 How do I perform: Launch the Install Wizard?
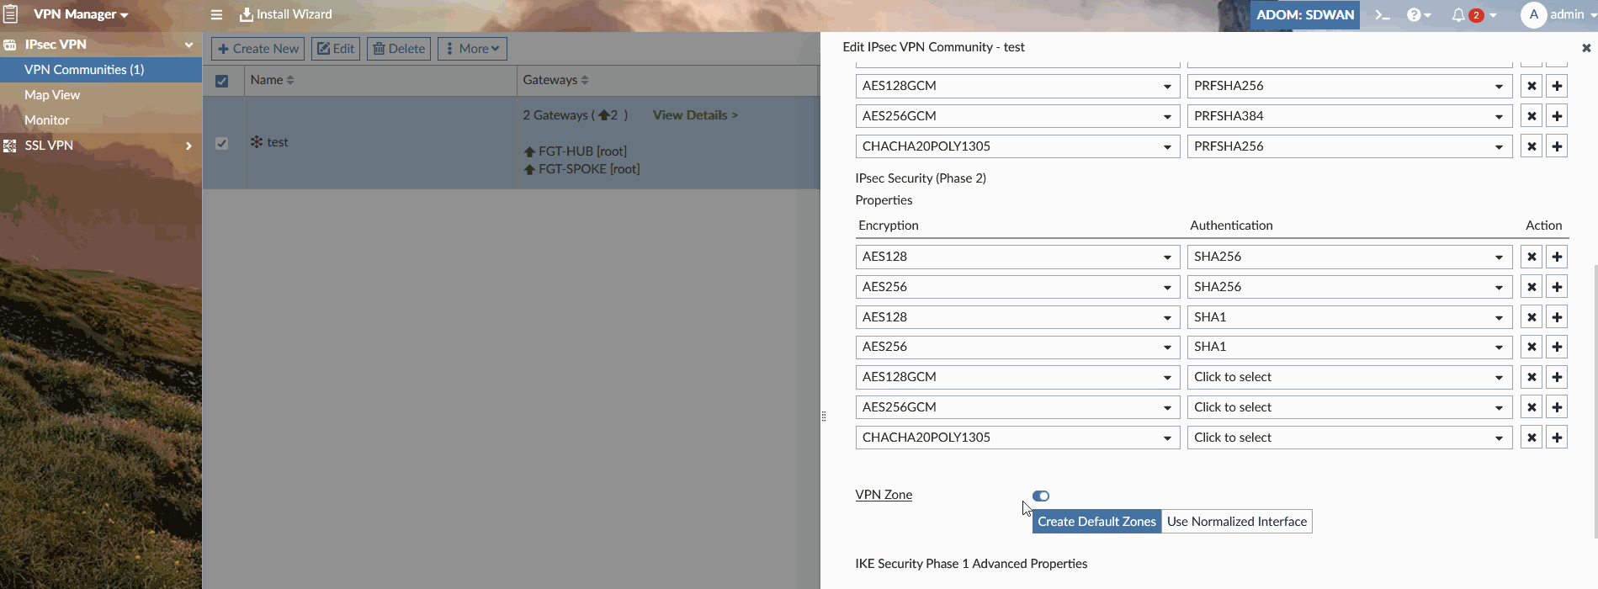click(x=286, y=14)
